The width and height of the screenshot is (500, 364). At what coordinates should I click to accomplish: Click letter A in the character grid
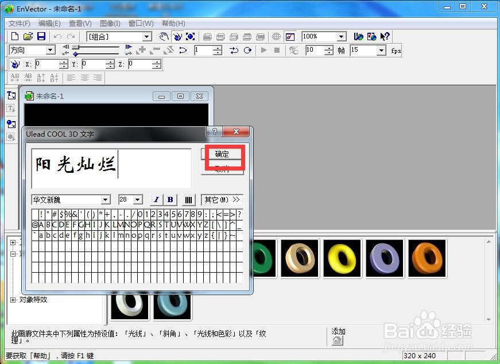41,225
